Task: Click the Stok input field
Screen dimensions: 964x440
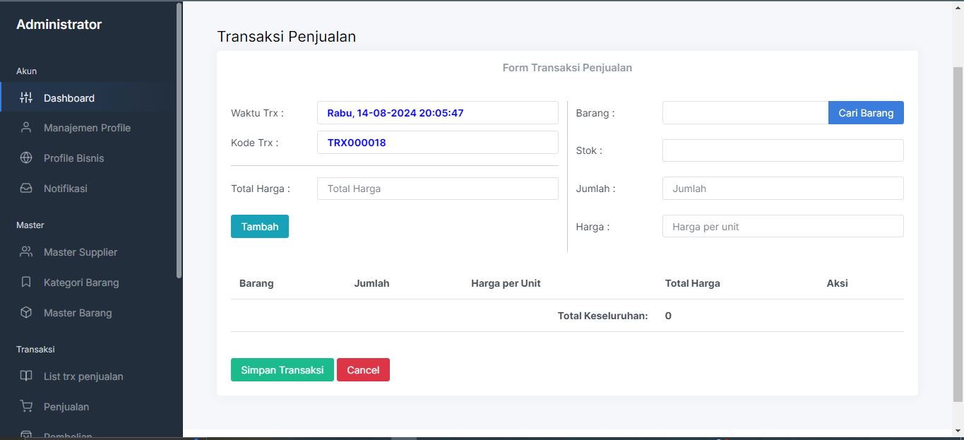Action: pyautogui.click(x=782, y=150)
